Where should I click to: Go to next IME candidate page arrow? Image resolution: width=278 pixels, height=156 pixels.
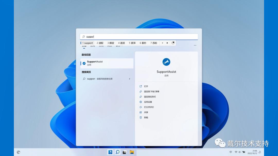pos(167,43)
